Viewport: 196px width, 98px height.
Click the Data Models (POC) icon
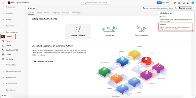pos(3,50)
